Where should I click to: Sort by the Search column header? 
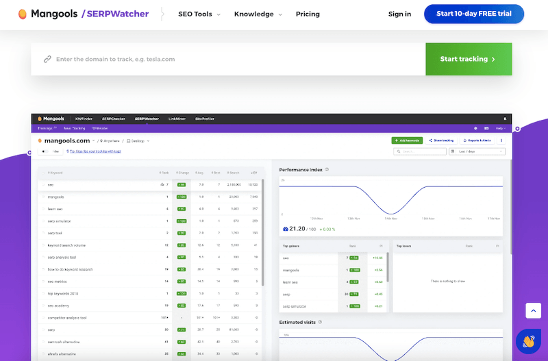[233, 173]
